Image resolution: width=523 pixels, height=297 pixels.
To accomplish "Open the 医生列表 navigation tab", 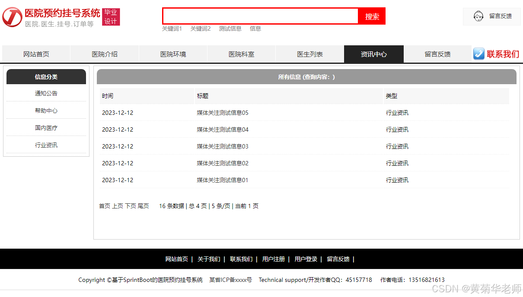I will [310, 54].
